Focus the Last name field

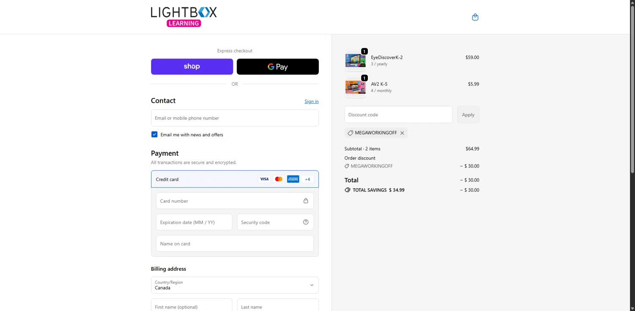278,305
